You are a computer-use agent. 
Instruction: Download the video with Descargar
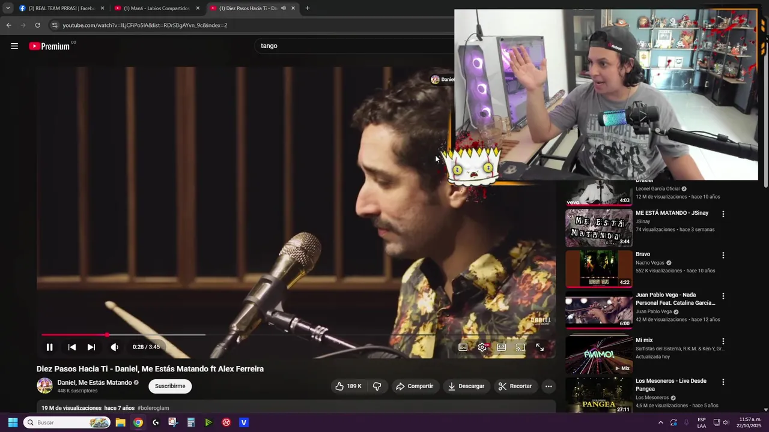pos(466,386)
